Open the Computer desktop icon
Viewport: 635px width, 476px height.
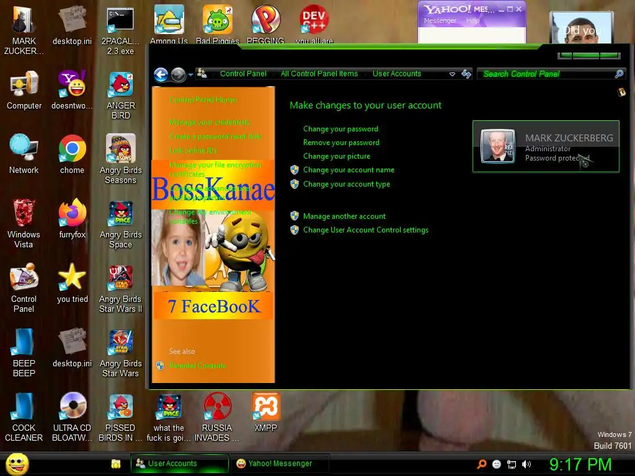24,90
